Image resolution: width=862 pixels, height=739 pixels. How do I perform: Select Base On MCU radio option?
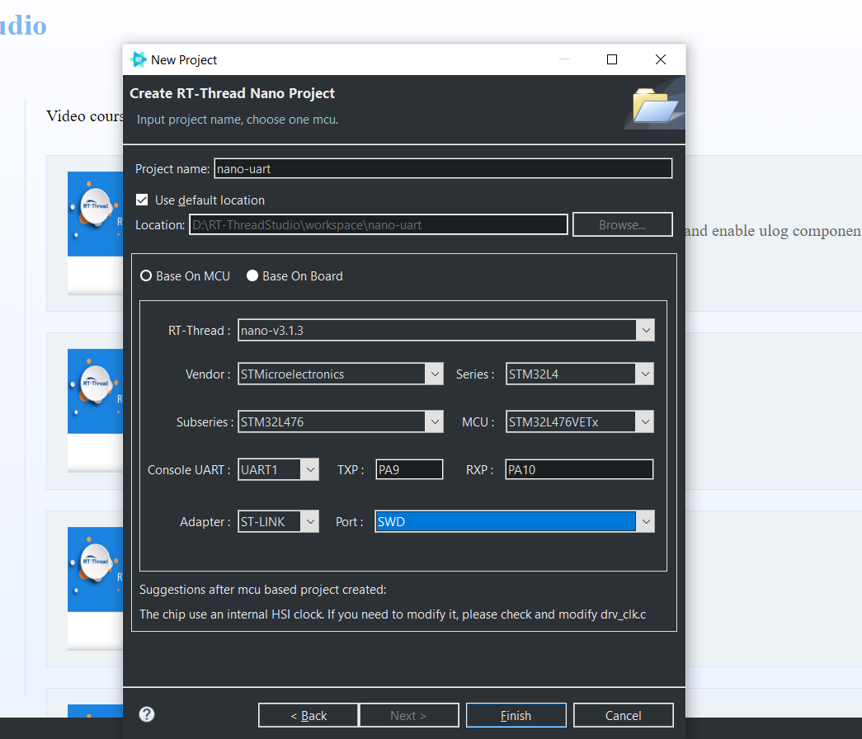[x=186, y=276]
